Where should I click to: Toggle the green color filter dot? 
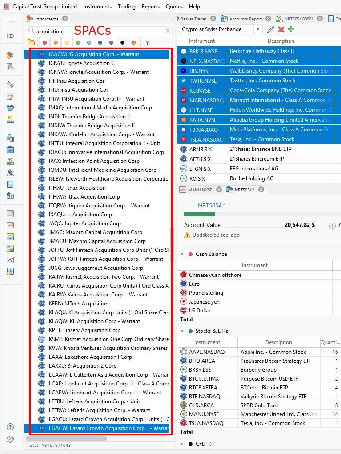(78, 43)
